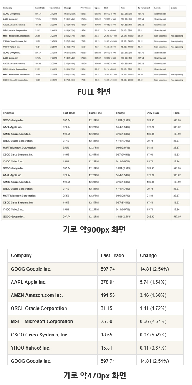Click the Prev Close header in the FULL table

pyautogui.click(x=85, y=8)
